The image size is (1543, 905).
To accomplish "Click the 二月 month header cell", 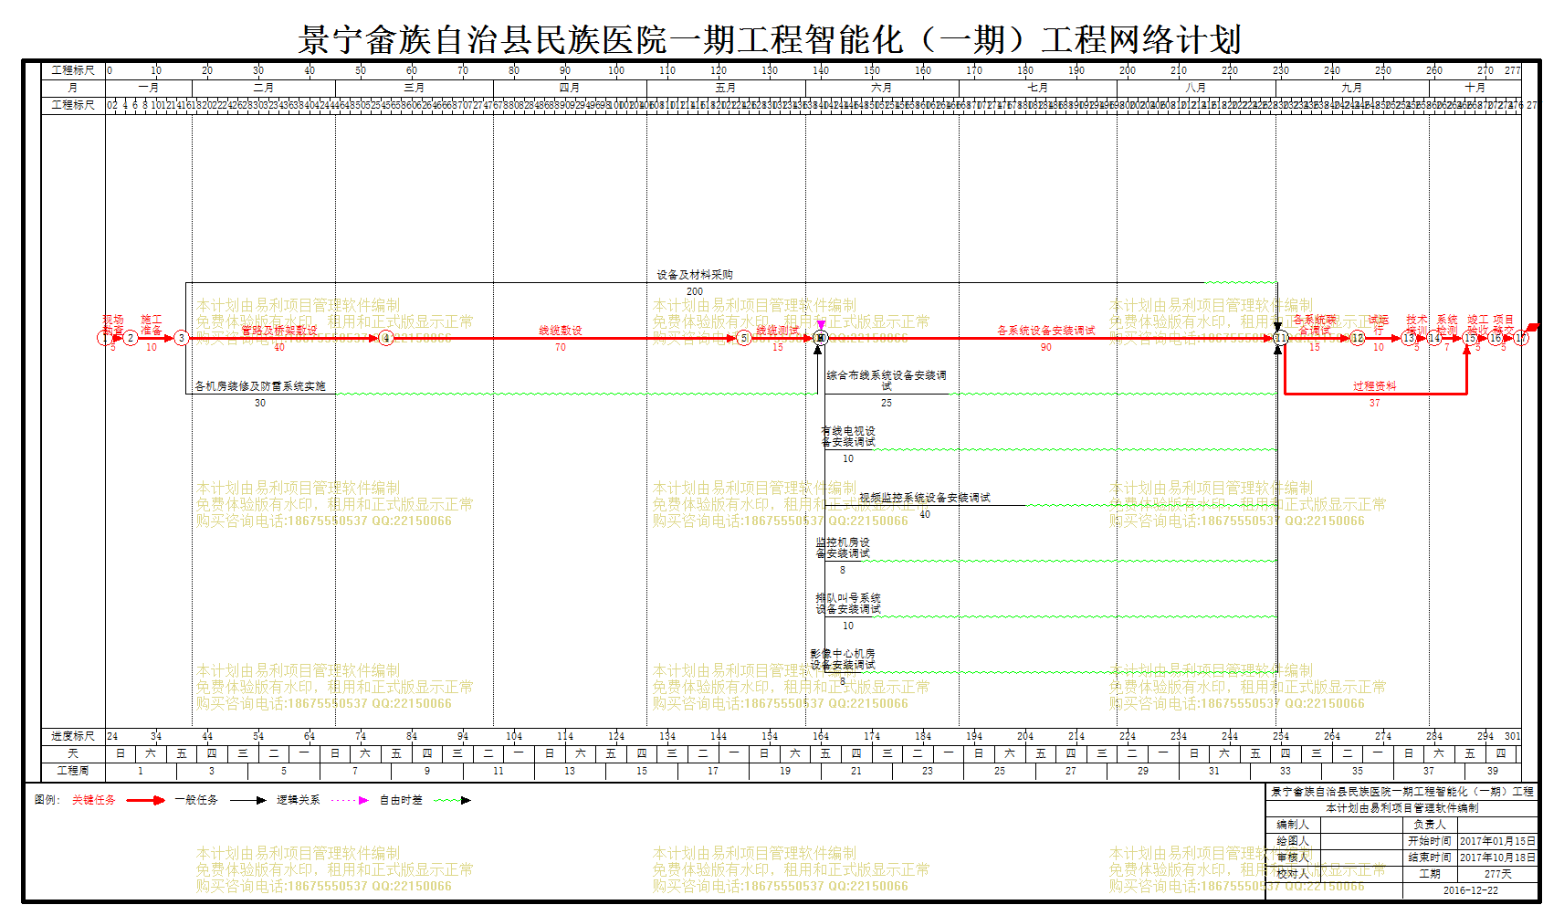I will tap(264, 88).
